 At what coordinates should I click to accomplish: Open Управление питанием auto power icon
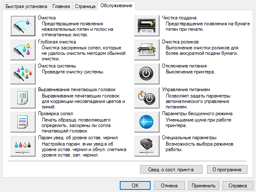(x=147, y=98)
